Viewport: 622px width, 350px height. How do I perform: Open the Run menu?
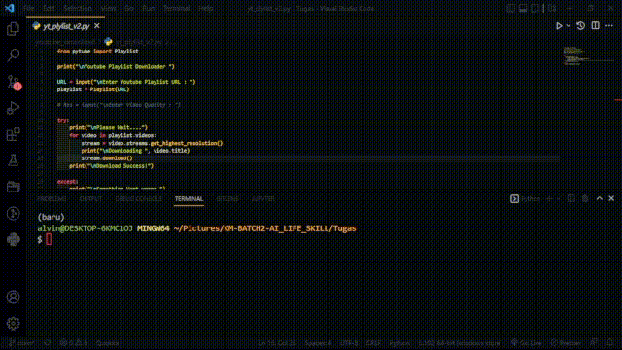tap(149, 8)
